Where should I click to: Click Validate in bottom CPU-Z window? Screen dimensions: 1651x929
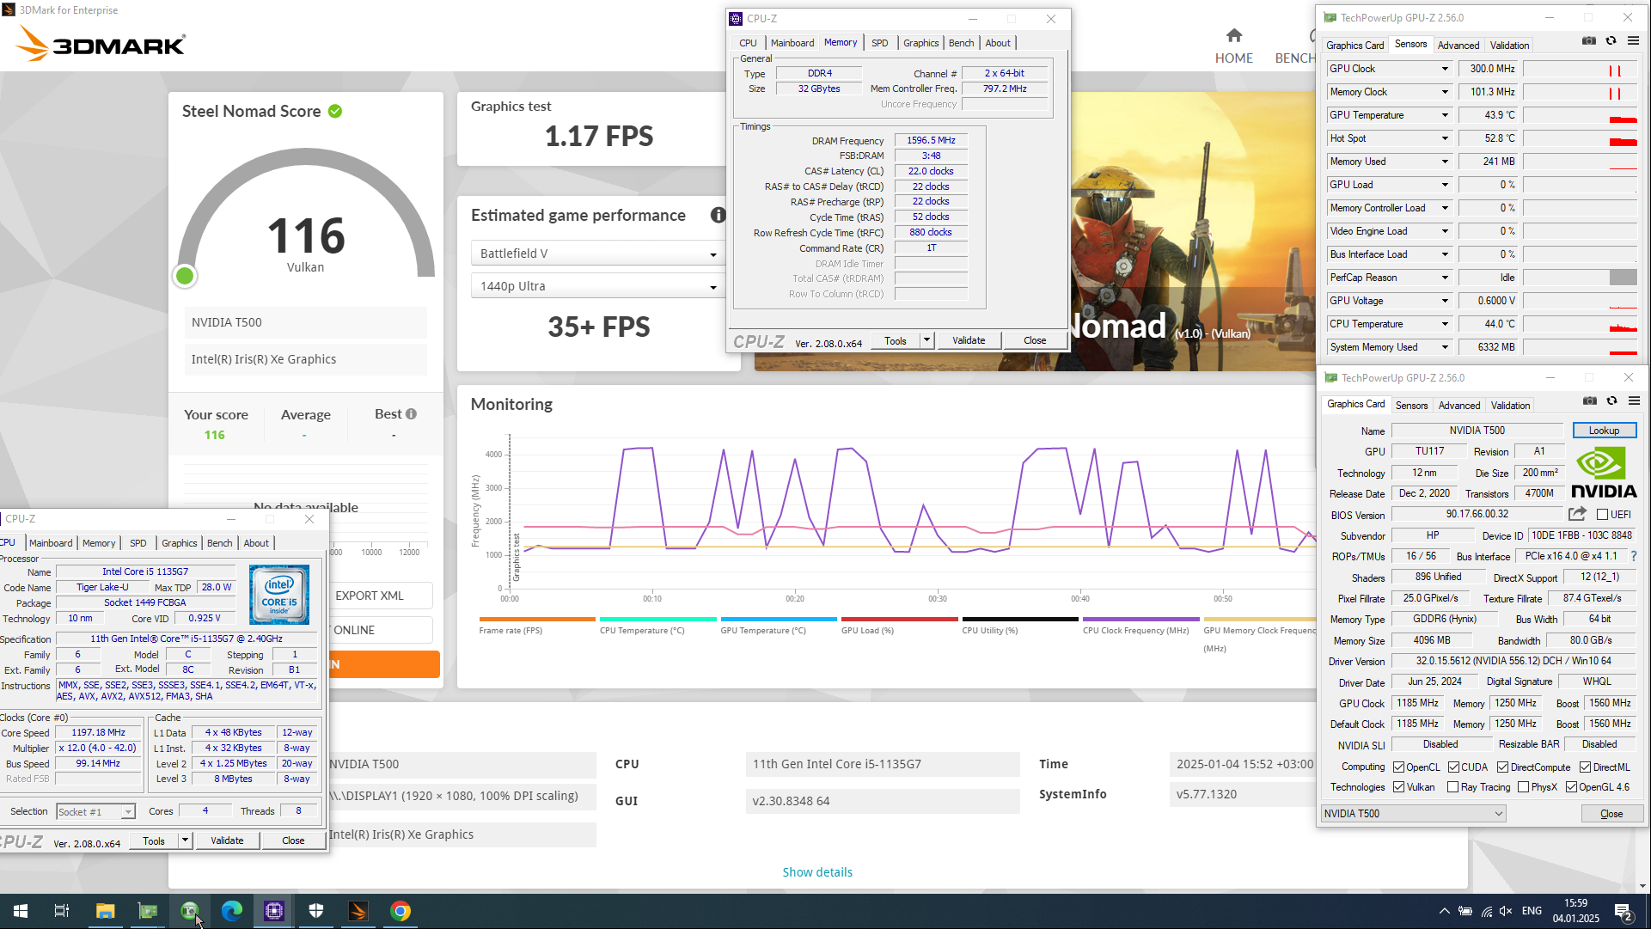[227, 840]
